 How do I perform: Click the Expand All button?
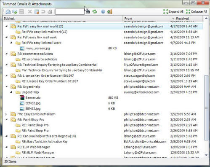[x=173, y=12]
